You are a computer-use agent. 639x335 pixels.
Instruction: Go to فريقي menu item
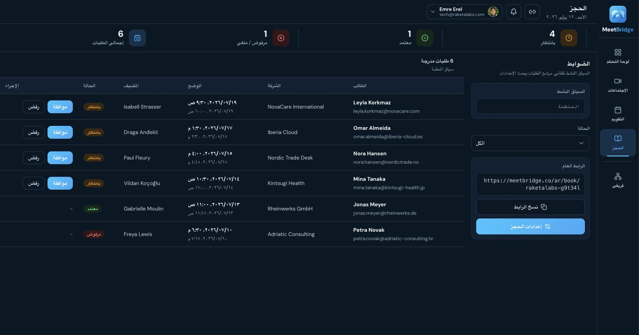pos(618,180)
